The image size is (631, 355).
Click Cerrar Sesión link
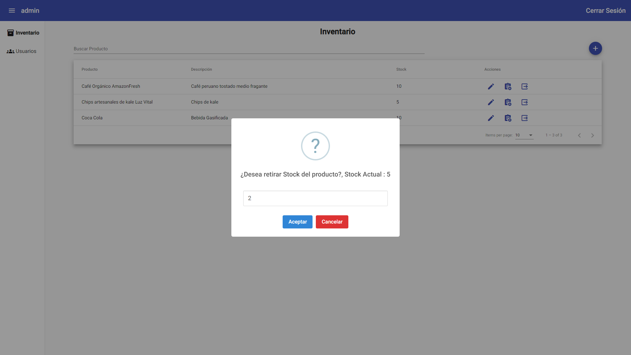(x=605, y=11)
